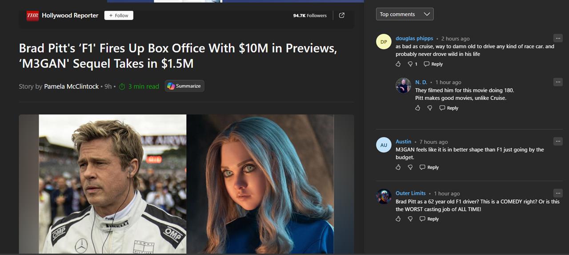Open Outer Limits' profile name
The image size is (569, 255).
click(x=411, y=193)
